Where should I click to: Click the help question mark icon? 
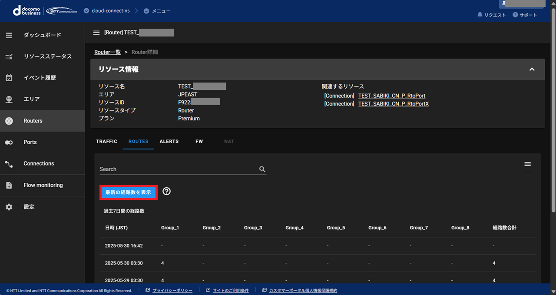tap(166, 191)
